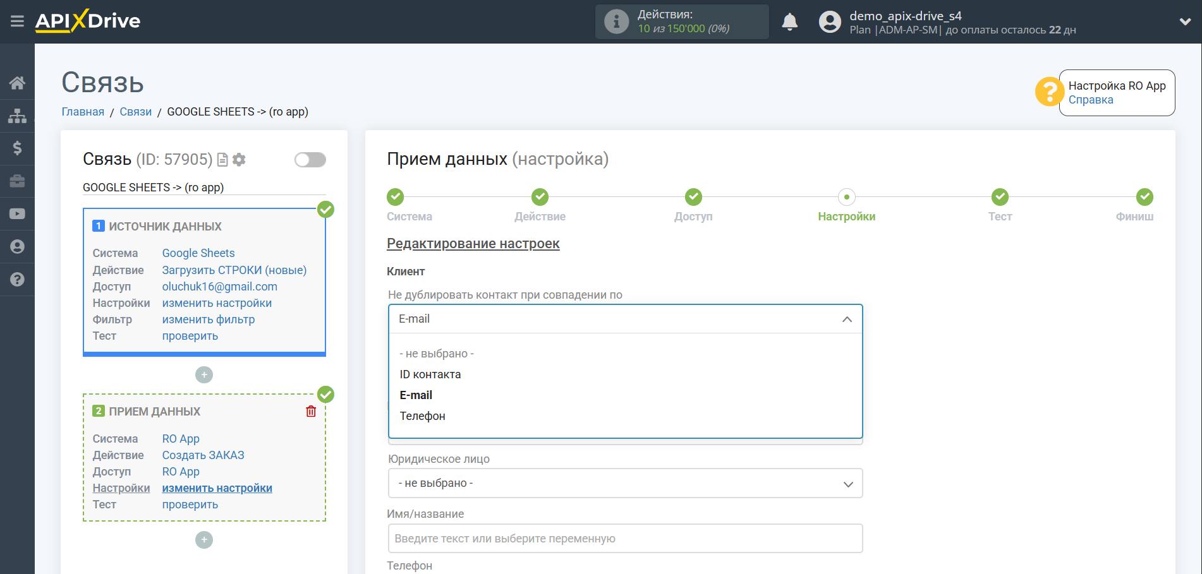Click the Справка help link
The height and width of the screenshot is (574, 1202).
pos(1090,100)
